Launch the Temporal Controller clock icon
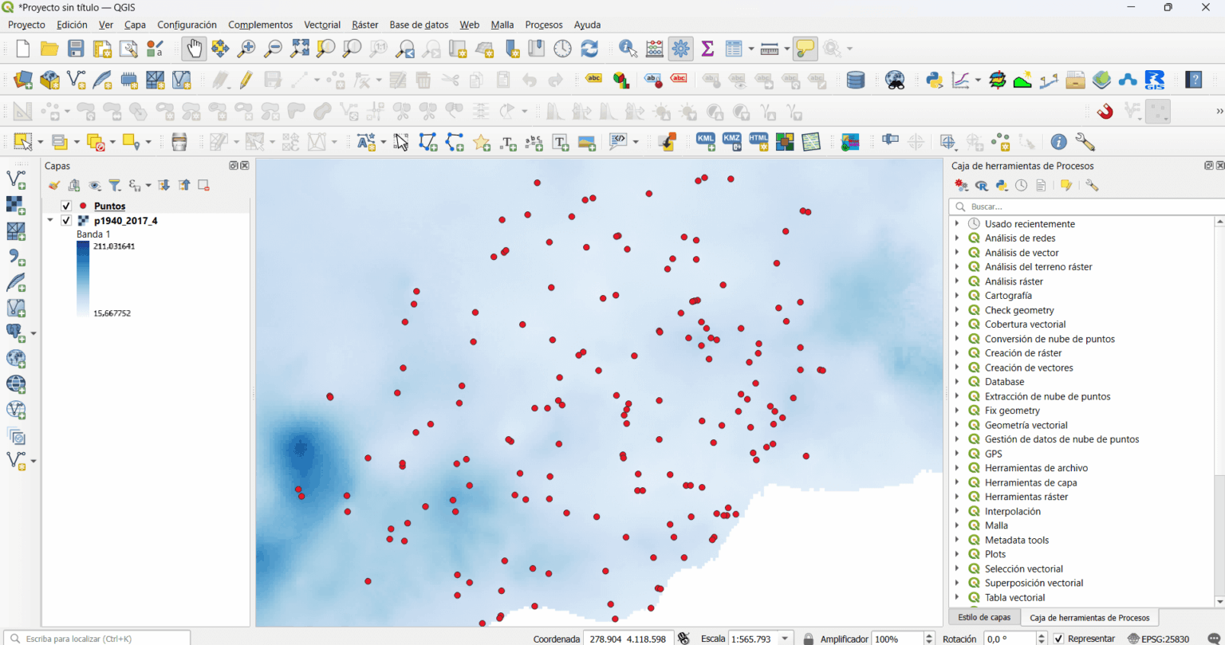This screenshot has width=1225, height=645. pyautogui.click(x=563, y=48)
